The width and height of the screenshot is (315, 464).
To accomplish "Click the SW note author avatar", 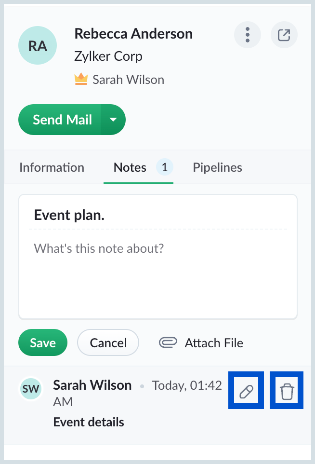I will (x=31, y=389).
